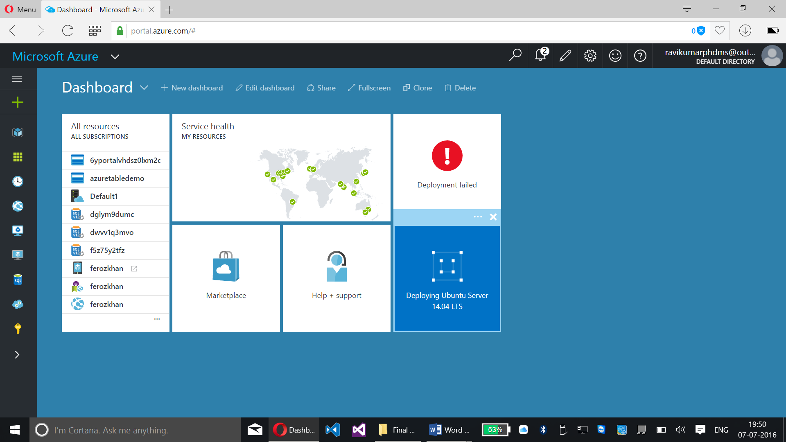Click New dashboard
Screen dimensions: 786x442
tap(192, 88)
